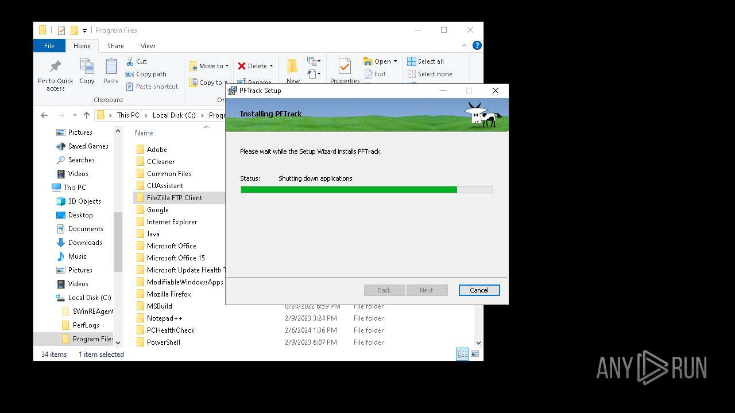Click Copy path in ribbon
Image resolution: width=735 pixels, height=413 pixels.
(146, 74)
